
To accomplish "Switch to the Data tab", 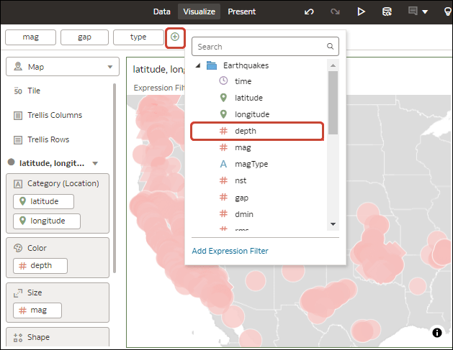I will pos(161,11).
